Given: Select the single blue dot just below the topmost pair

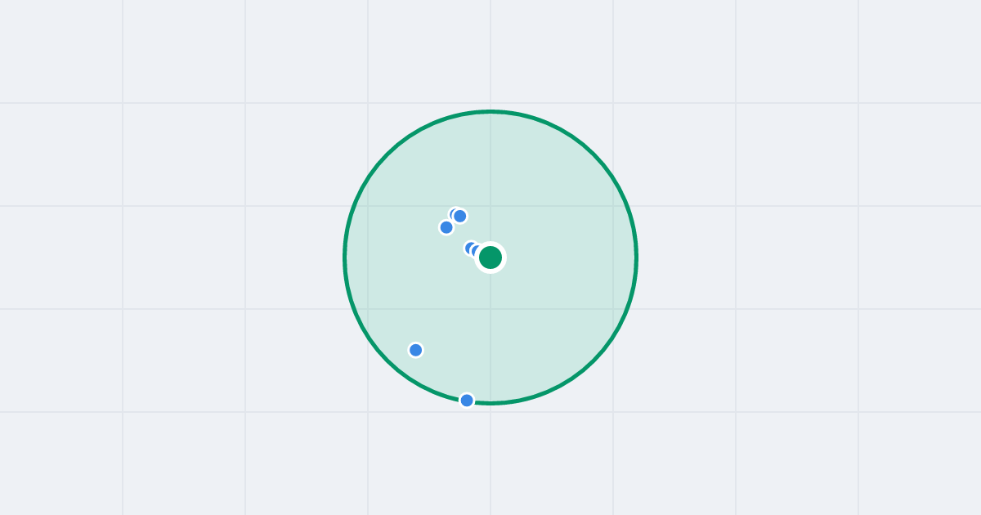Looking at the screenshot, I should (x=446, y=227).
